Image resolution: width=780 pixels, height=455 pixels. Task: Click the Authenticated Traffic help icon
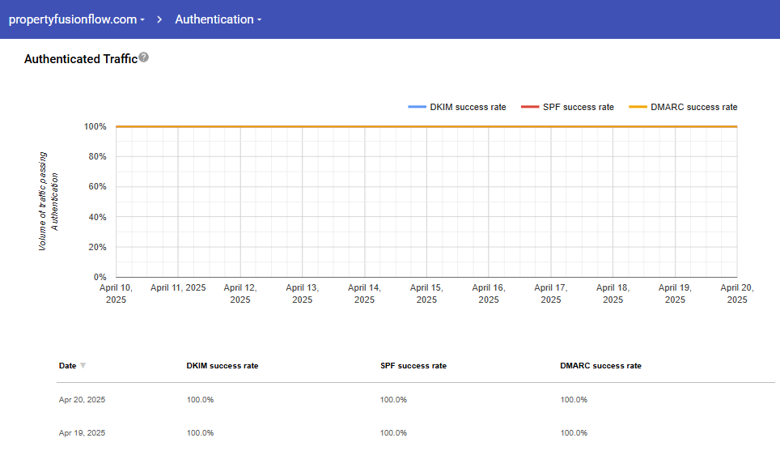coord(143,57)
